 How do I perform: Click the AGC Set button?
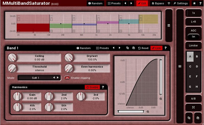[x=194, y=37]
